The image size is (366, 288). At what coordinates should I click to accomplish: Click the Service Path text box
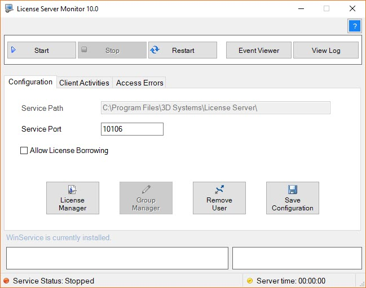click(x=215, y=108)
